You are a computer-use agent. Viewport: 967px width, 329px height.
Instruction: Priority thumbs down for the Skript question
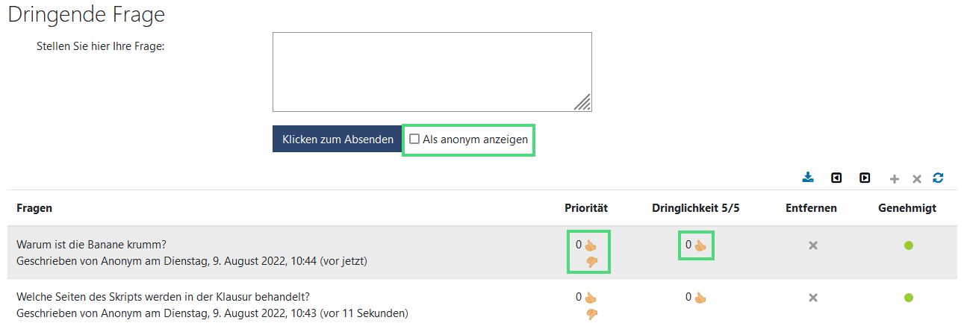click(592, 314)
